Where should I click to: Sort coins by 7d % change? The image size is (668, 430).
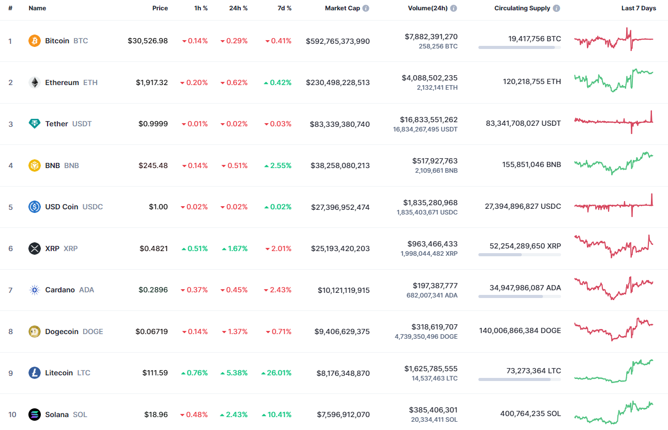(x=285, y=8)
